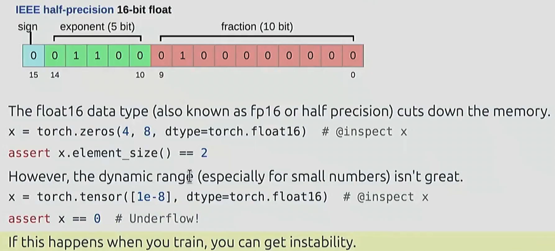The height and width of the screenshot is (251, 555).
Task: Click the "sign" label above the bits
Action: 27,27
